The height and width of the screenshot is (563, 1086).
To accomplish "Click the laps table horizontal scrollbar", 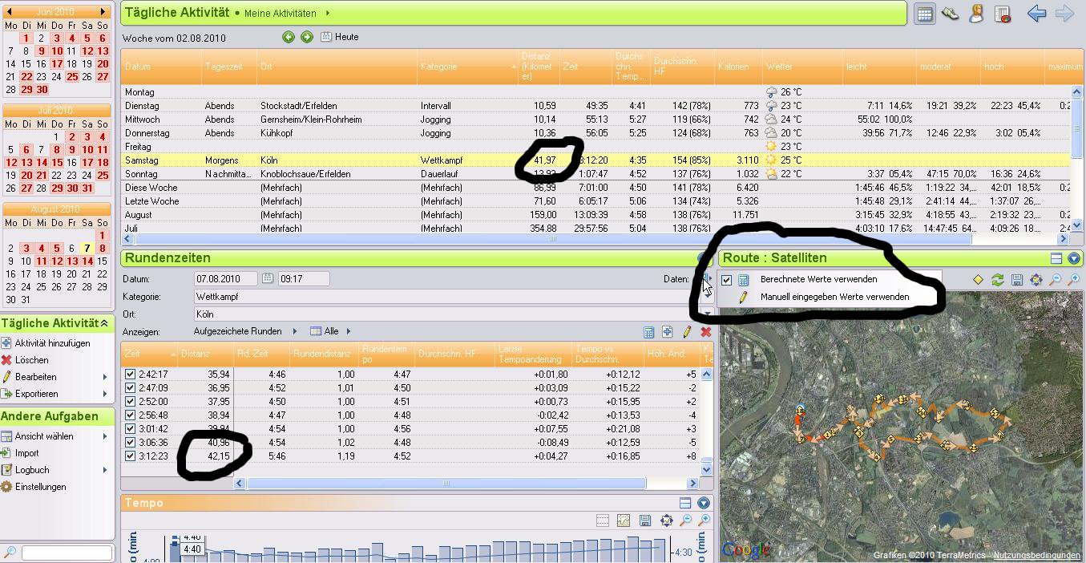I will [x=446, y=484].
